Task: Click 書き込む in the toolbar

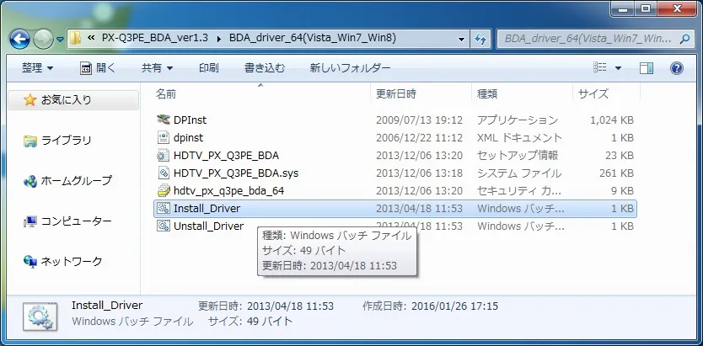Action: click(265, 68)
